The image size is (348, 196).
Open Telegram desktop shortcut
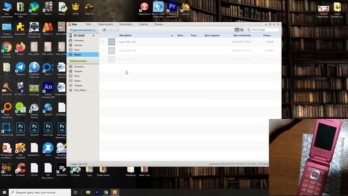coord(21,69)
